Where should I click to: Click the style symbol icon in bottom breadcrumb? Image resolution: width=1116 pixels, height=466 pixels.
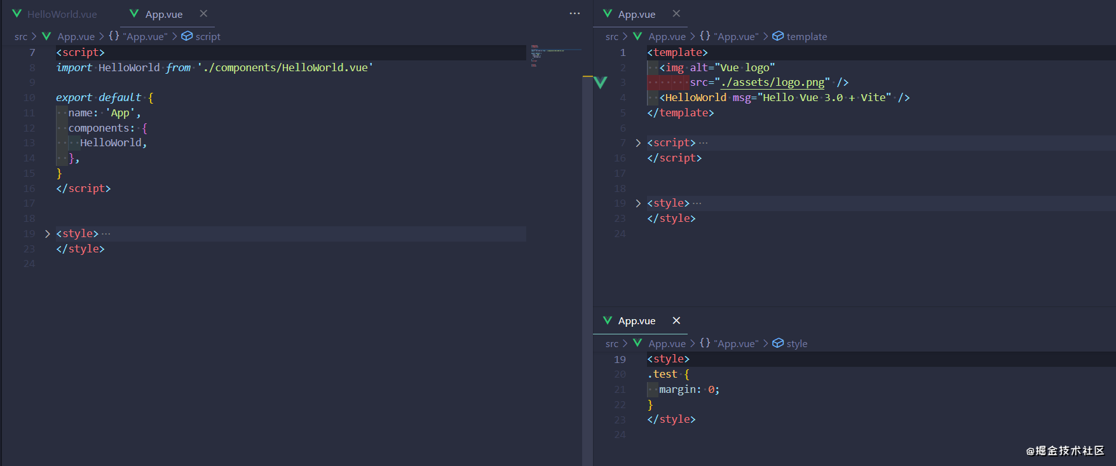point(778,343)
